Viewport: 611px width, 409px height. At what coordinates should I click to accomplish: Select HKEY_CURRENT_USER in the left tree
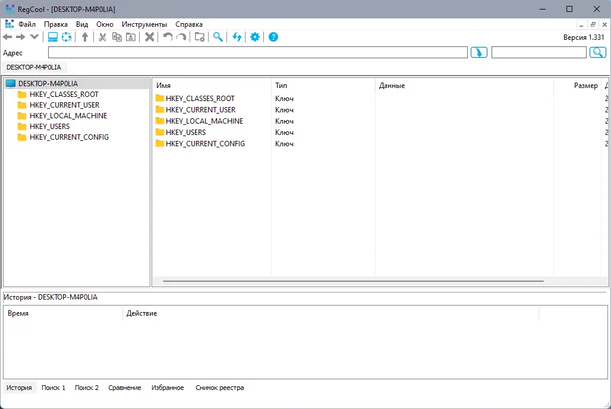[x=64, y=105]
